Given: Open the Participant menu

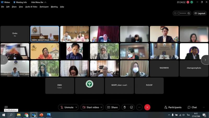Looking at the screenshot, I should 44,7.
